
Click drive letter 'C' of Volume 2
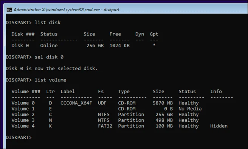click(50, 115)
